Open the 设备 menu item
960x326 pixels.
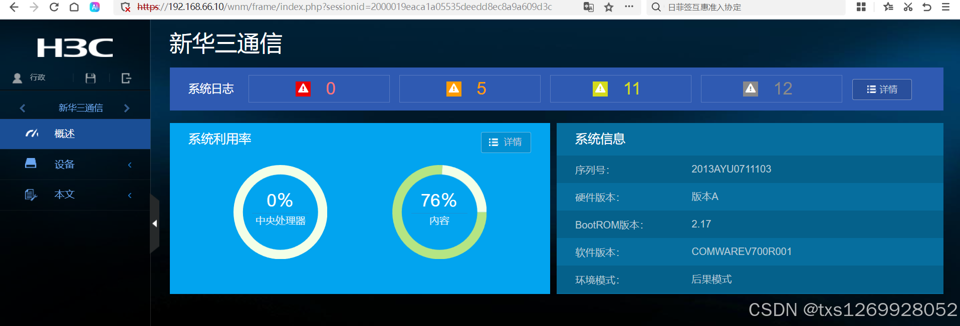click(x=75, y=164)
